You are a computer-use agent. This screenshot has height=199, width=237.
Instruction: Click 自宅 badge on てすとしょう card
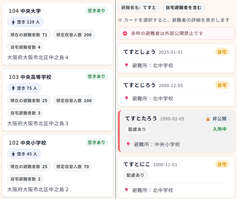(222, 52)
